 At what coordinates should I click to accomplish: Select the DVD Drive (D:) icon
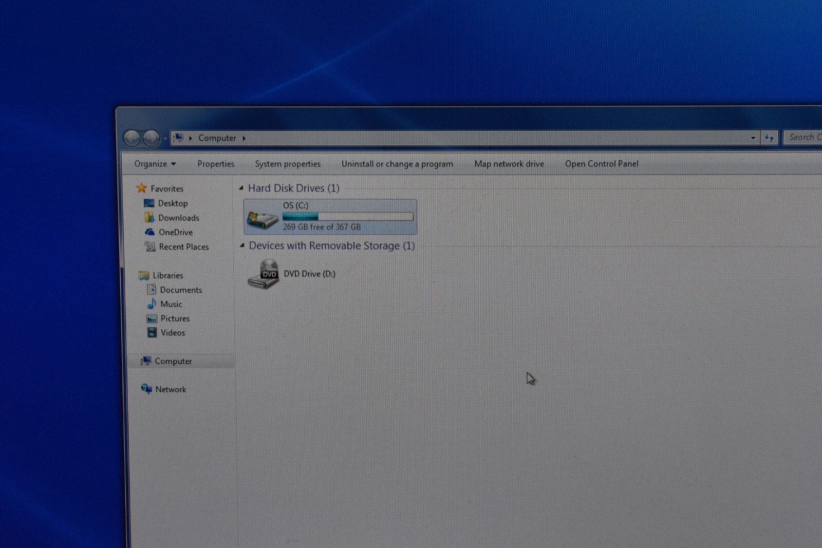pos(263,274)
